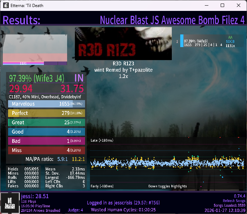Click the Bad judgment bar
Image resolution: width=247 pixels, height=214 pixels.
46,141
